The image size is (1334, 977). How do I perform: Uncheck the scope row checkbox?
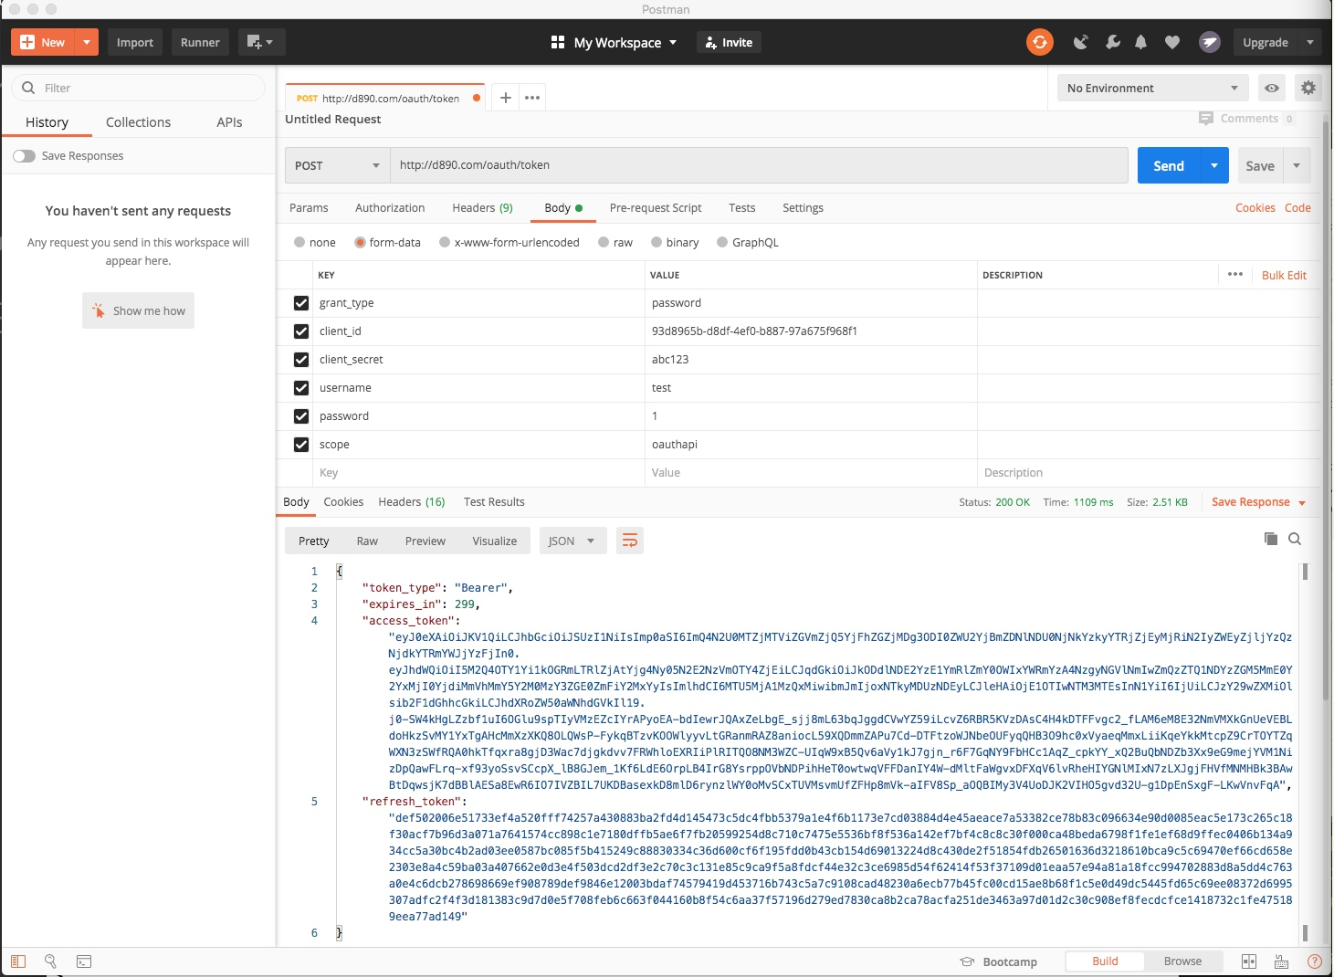301,445
